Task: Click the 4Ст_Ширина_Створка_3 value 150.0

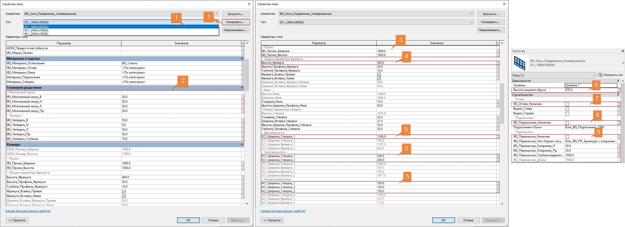Action: click(436, 191)
